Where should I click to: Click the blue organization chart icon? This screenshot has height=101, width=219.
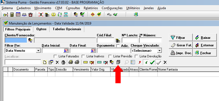tap(66, 15)
